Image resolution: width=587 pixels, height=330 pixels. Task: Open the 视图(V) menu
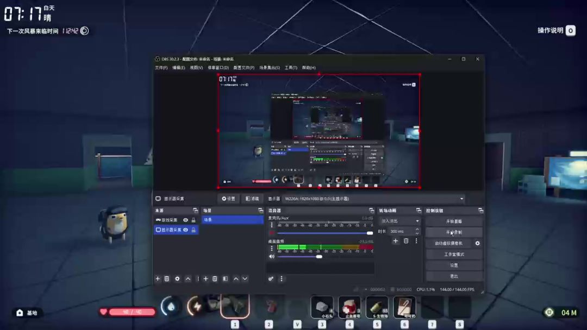coord(196,68)
